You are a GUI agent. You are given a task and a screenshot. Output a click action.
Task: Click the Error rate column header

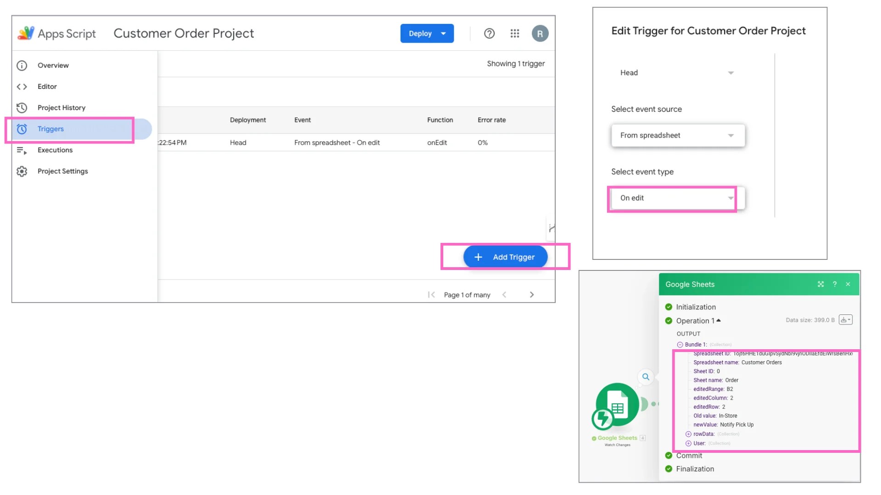(491, 120)
